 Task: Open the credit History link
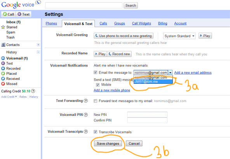33,97
